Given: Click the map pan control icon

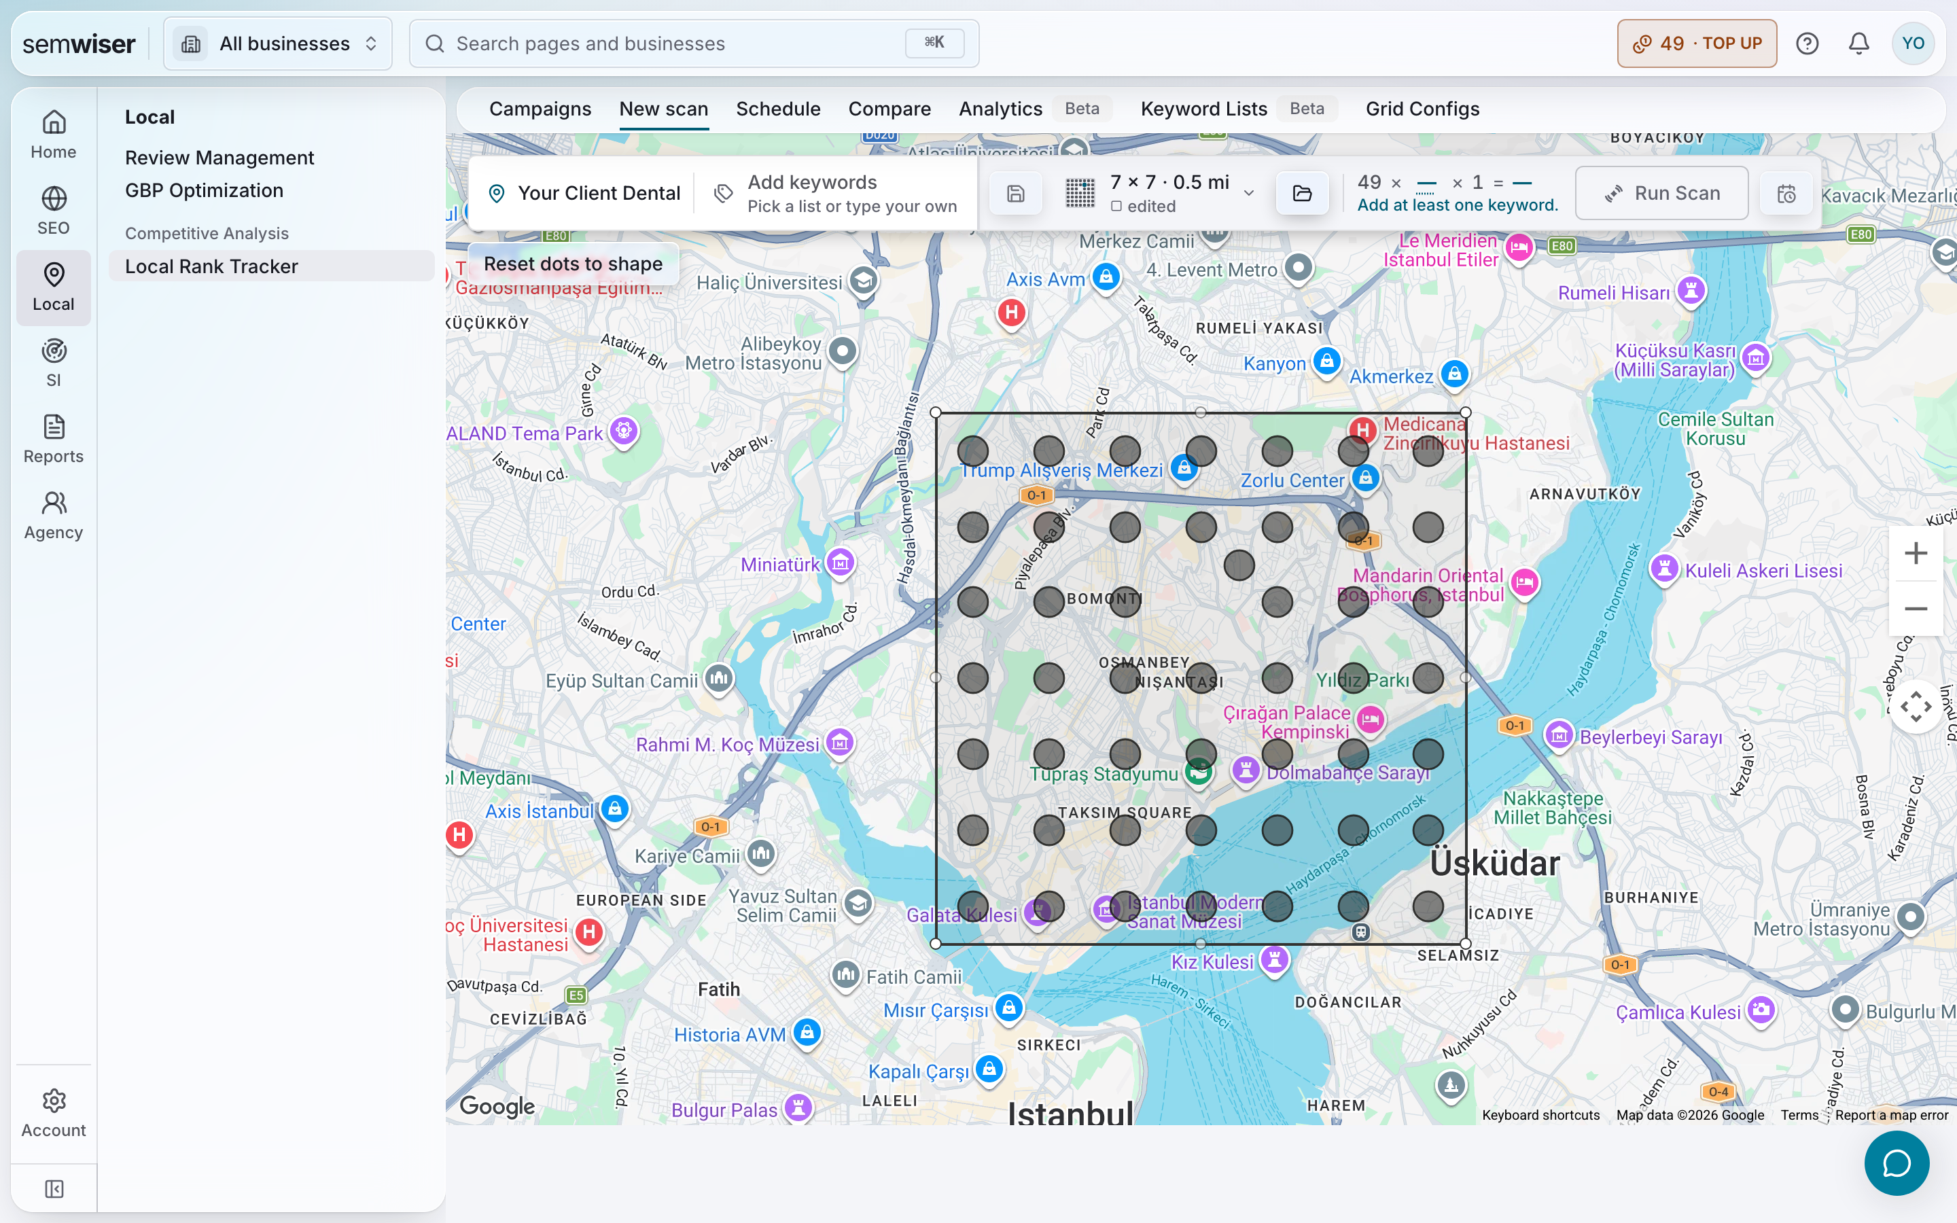Looking at the screenshot, I should tap(1916, 707).
